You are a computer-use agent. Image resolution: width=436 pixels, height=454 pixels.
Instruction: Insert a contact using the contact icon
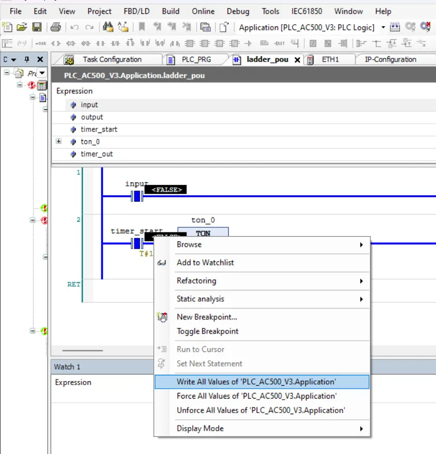[x=100, y=43]
